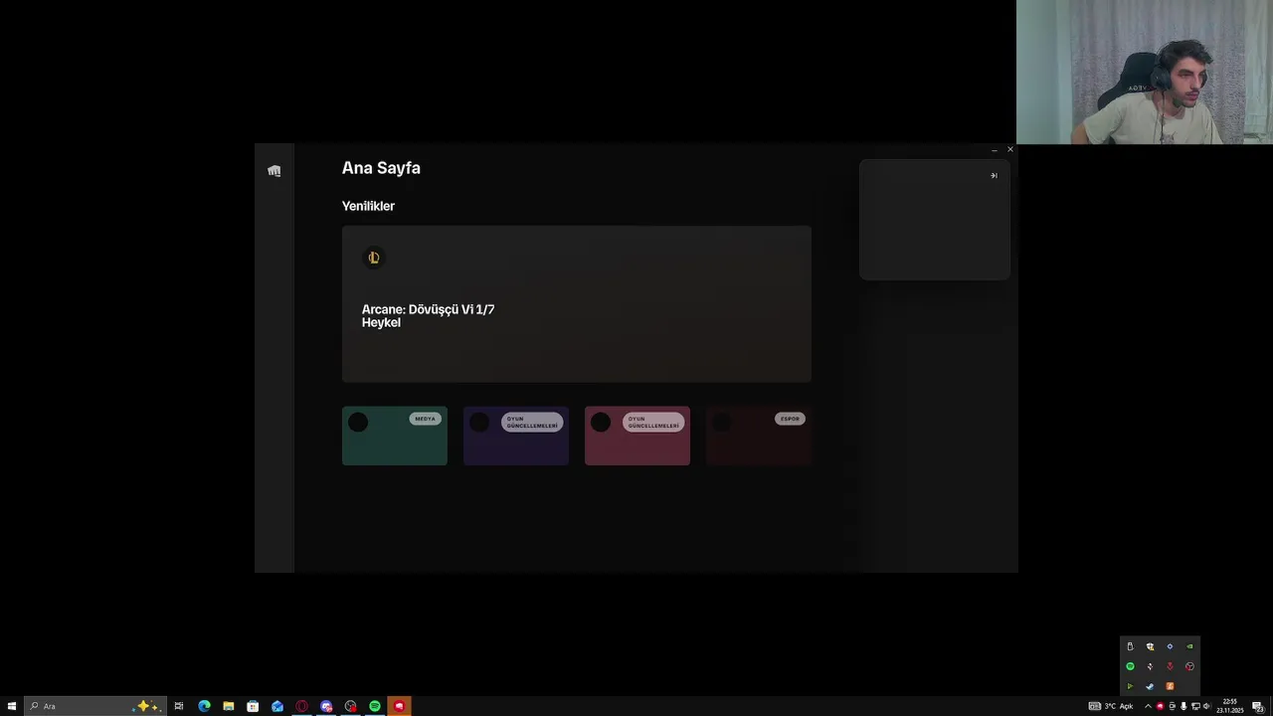Open the Windows Start menu

[x=12, y=706]
